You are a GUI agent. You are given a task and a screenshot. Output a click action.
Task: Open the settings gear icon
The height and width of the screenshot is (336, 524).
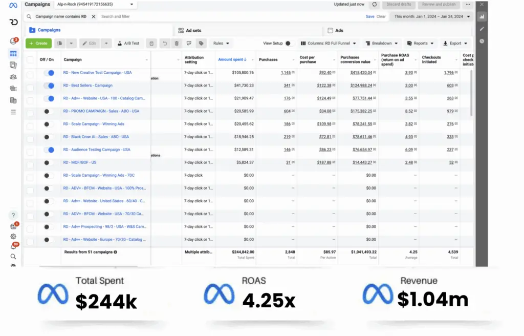pyautogui.click(x=13, y=236)
